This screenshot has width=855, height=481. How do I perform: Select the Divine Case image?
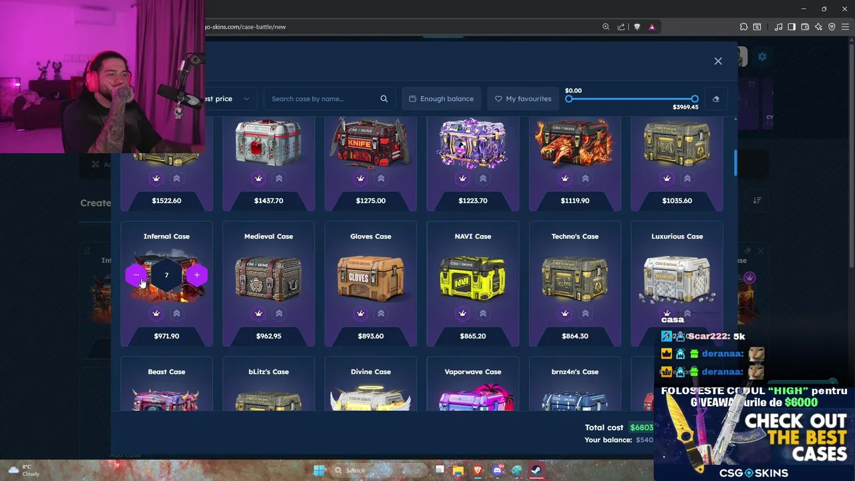pyautogui.click(x=371, y=399)
